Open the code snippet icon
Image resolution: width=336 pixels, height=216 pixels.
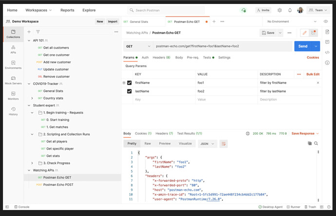(327, 52)
